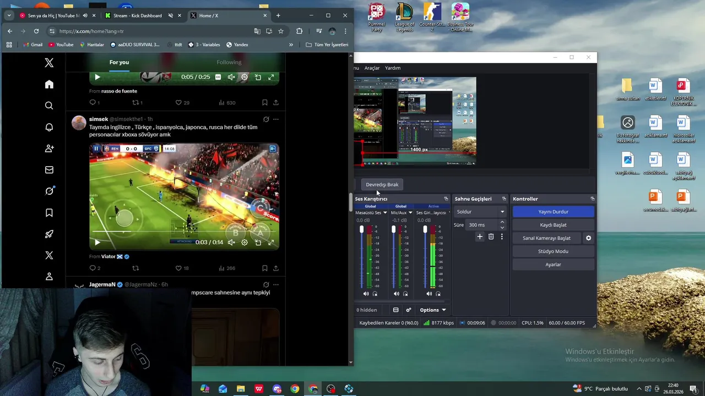
Task: Switch to the Following tab
Action: [x=229, y=62]
